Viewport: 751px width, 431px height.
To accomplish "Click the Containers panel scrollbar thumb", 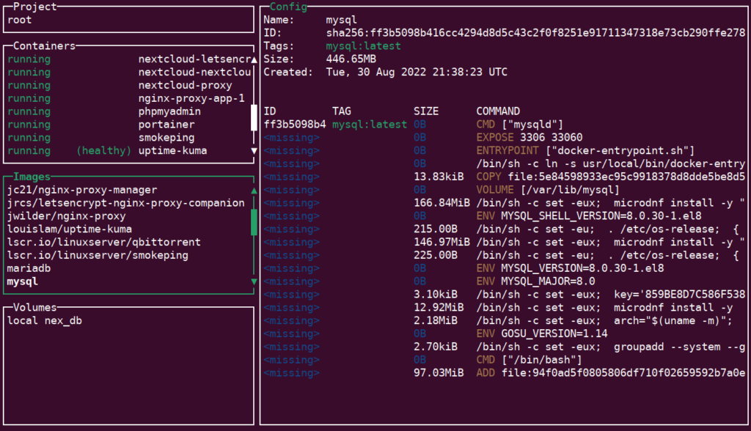I will pos(254,118).
